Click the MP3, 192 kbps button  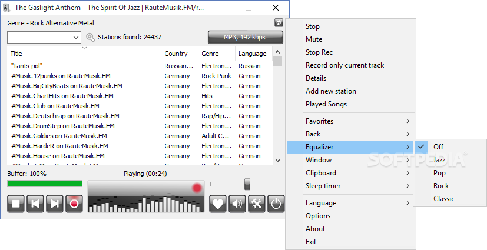pos(246,37)
